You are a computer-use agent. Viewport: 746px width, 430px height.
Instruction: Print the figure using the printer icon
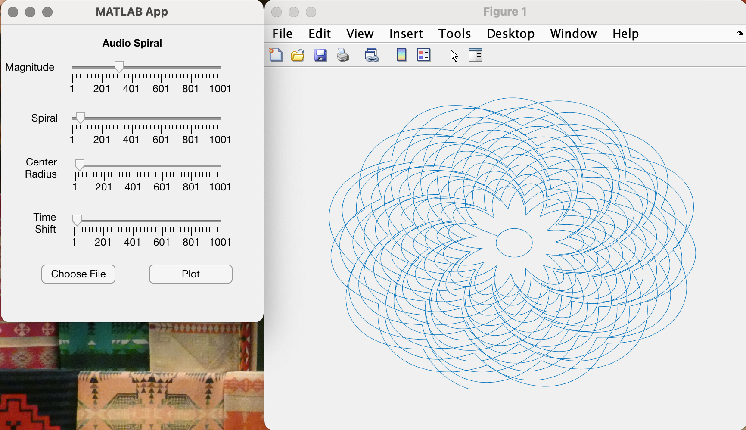coord(343,55)
